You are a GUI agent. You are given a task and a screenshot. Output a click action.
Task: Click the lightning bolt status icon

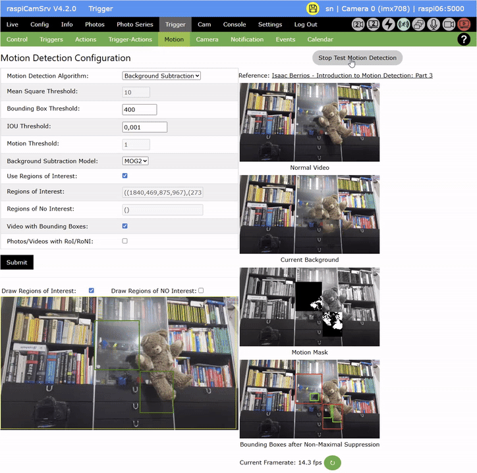pos(389,24)
